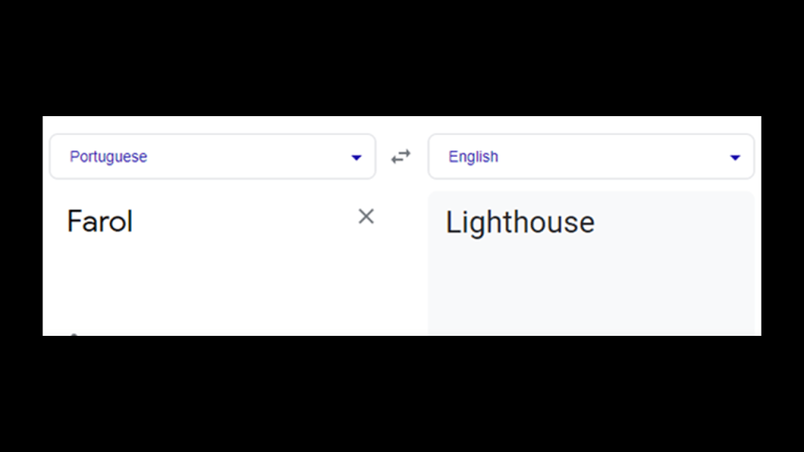
Task: Click the word Farol in the input
Action: 100,222
